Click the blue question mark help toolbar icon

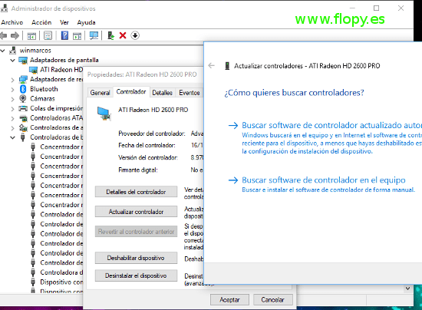coord(64,35)
